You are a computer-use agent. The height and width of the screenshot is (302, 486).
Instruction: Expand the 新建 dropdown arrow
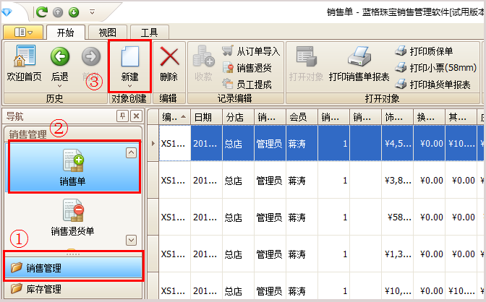tap(130, 86)
